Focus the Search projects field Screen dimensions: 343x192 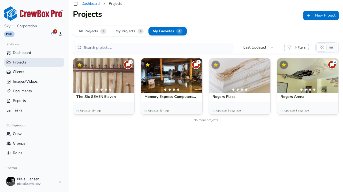coord(154,47)
